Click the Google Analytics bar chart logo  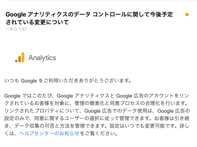19,57
